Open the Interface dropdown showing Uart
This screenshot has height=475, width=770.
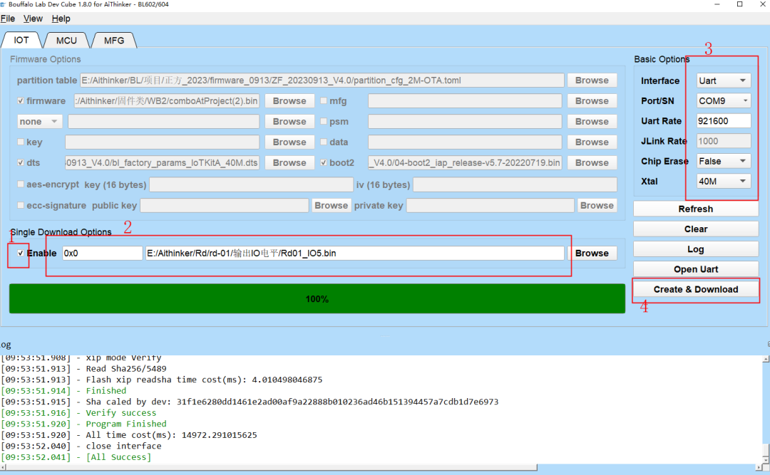(724, 80)
